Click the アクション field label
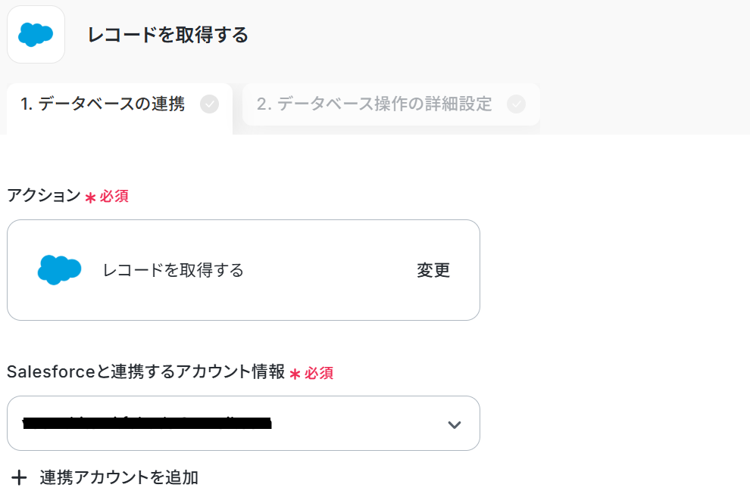The width and height of the screenshot is (750, 497). [x=43, y=195]
